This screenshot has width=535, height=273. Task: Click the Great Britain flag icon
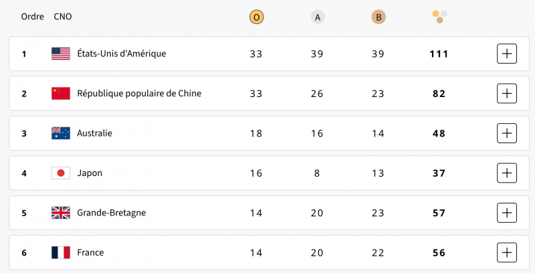pos(61,213)
